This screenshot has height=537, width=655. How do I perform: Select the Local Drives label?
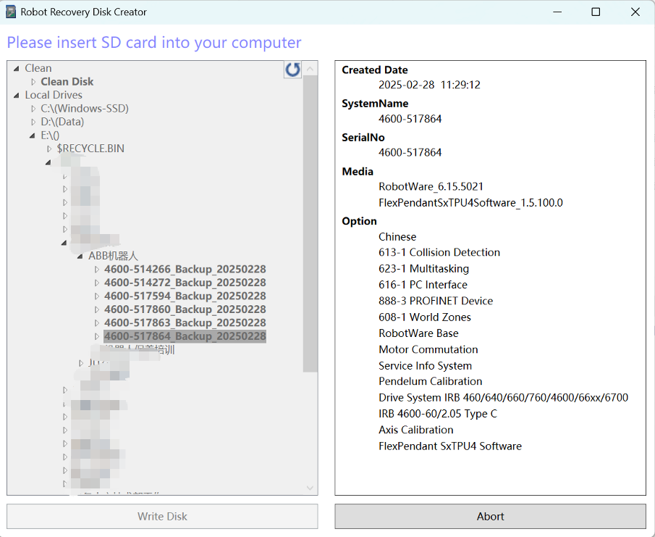(54, 95)
